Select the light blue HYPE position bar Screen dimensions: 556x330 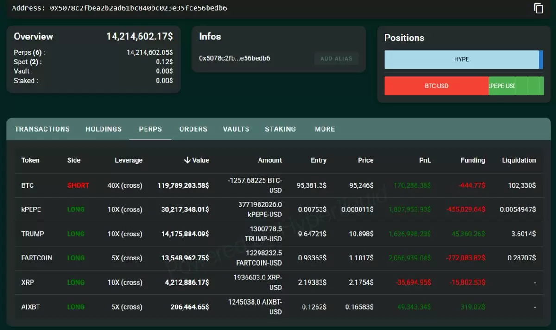[461, 59]
